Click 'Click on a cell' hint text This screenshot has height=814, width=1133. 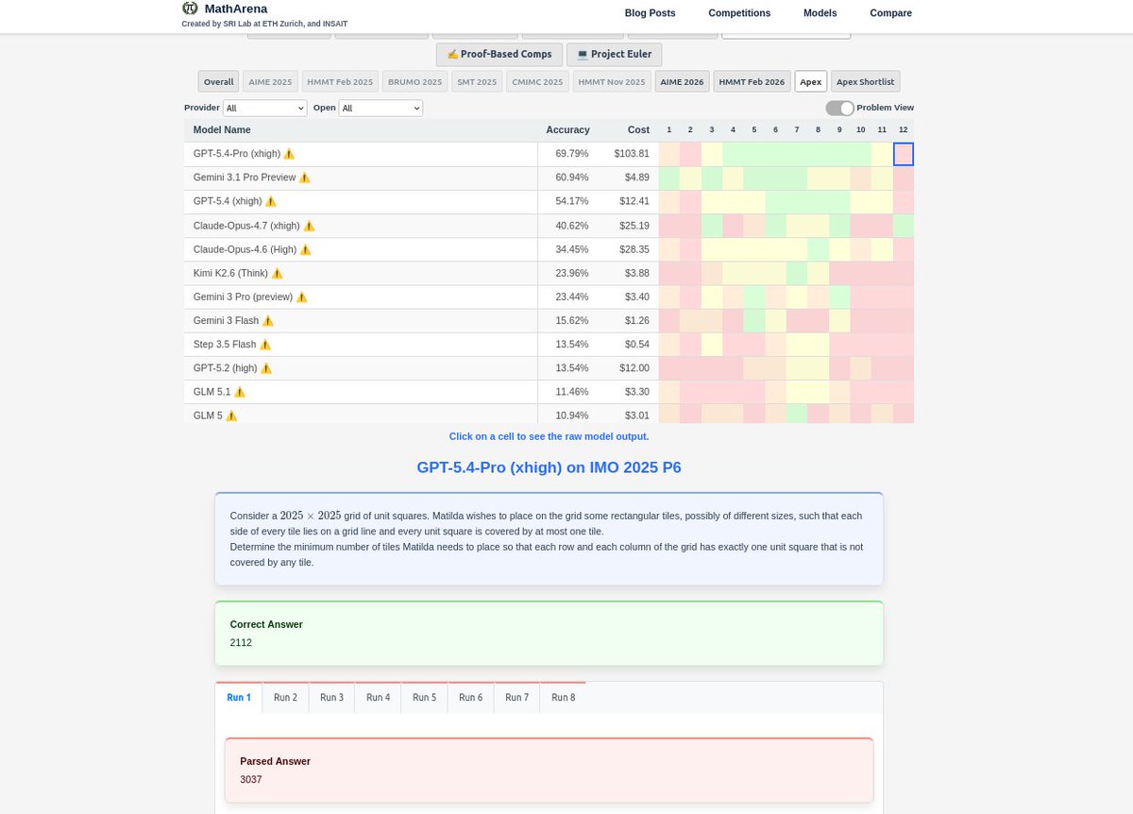pyautogui.click(x=549, y=436)
